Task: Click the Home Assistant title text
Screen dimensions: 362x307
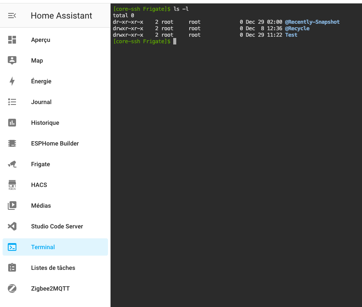Action: 61,16
